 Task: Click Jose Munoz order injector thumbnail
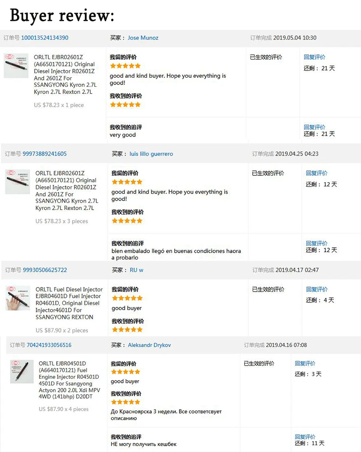[16, 66]
